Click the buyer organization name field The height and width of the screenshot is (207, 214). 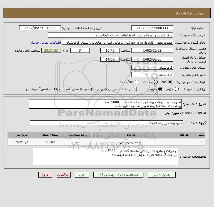click(111, 35)
